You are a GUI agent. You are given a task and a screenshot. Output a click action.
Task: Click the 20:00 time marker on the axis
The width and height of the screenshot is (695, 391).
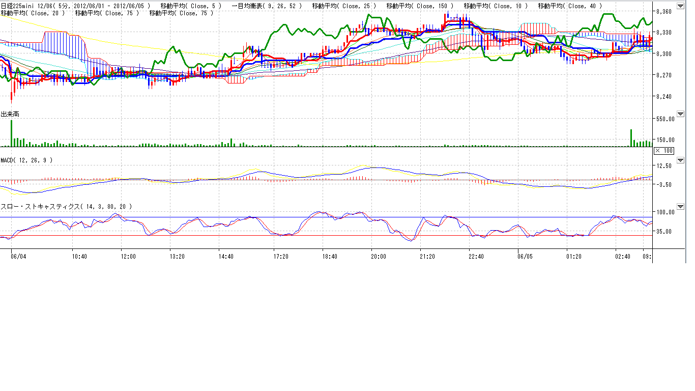(379, 257)
